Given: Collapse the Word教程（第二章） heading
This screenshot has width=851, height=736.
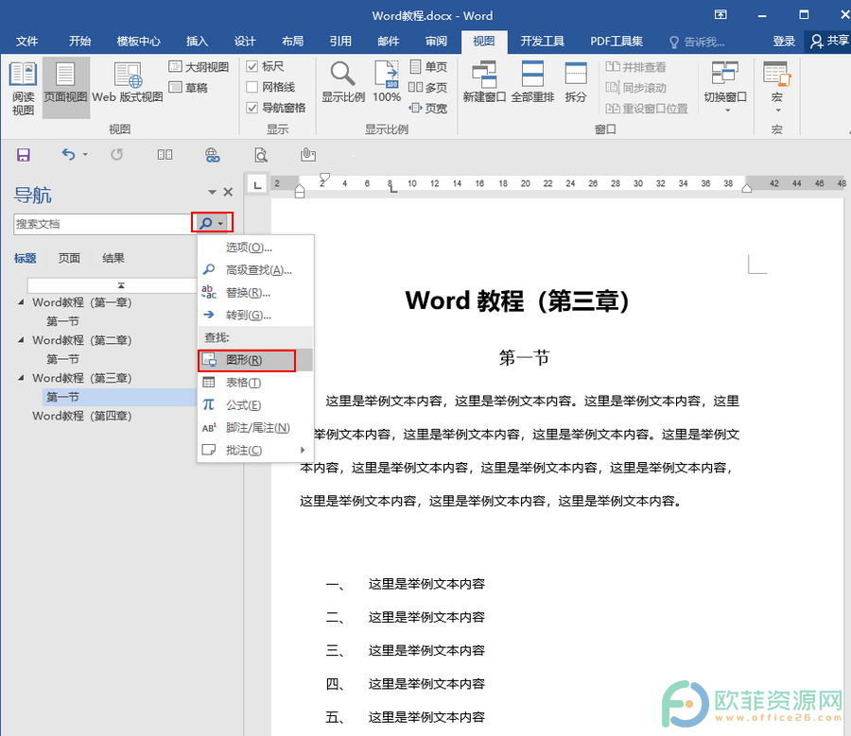Looking at the screenshot, I should click(x=21, y=340).
